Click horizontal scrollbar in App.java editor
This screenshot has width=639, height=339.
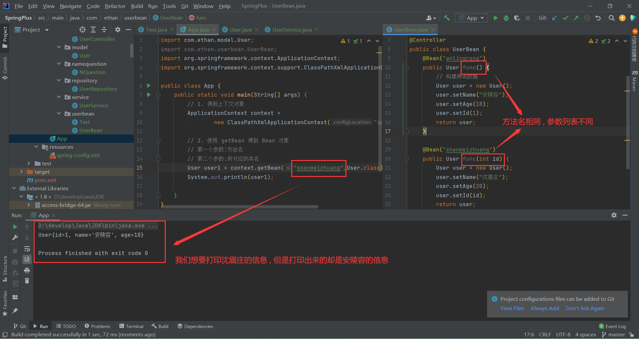pyautogui.click(x=240, y=207)
